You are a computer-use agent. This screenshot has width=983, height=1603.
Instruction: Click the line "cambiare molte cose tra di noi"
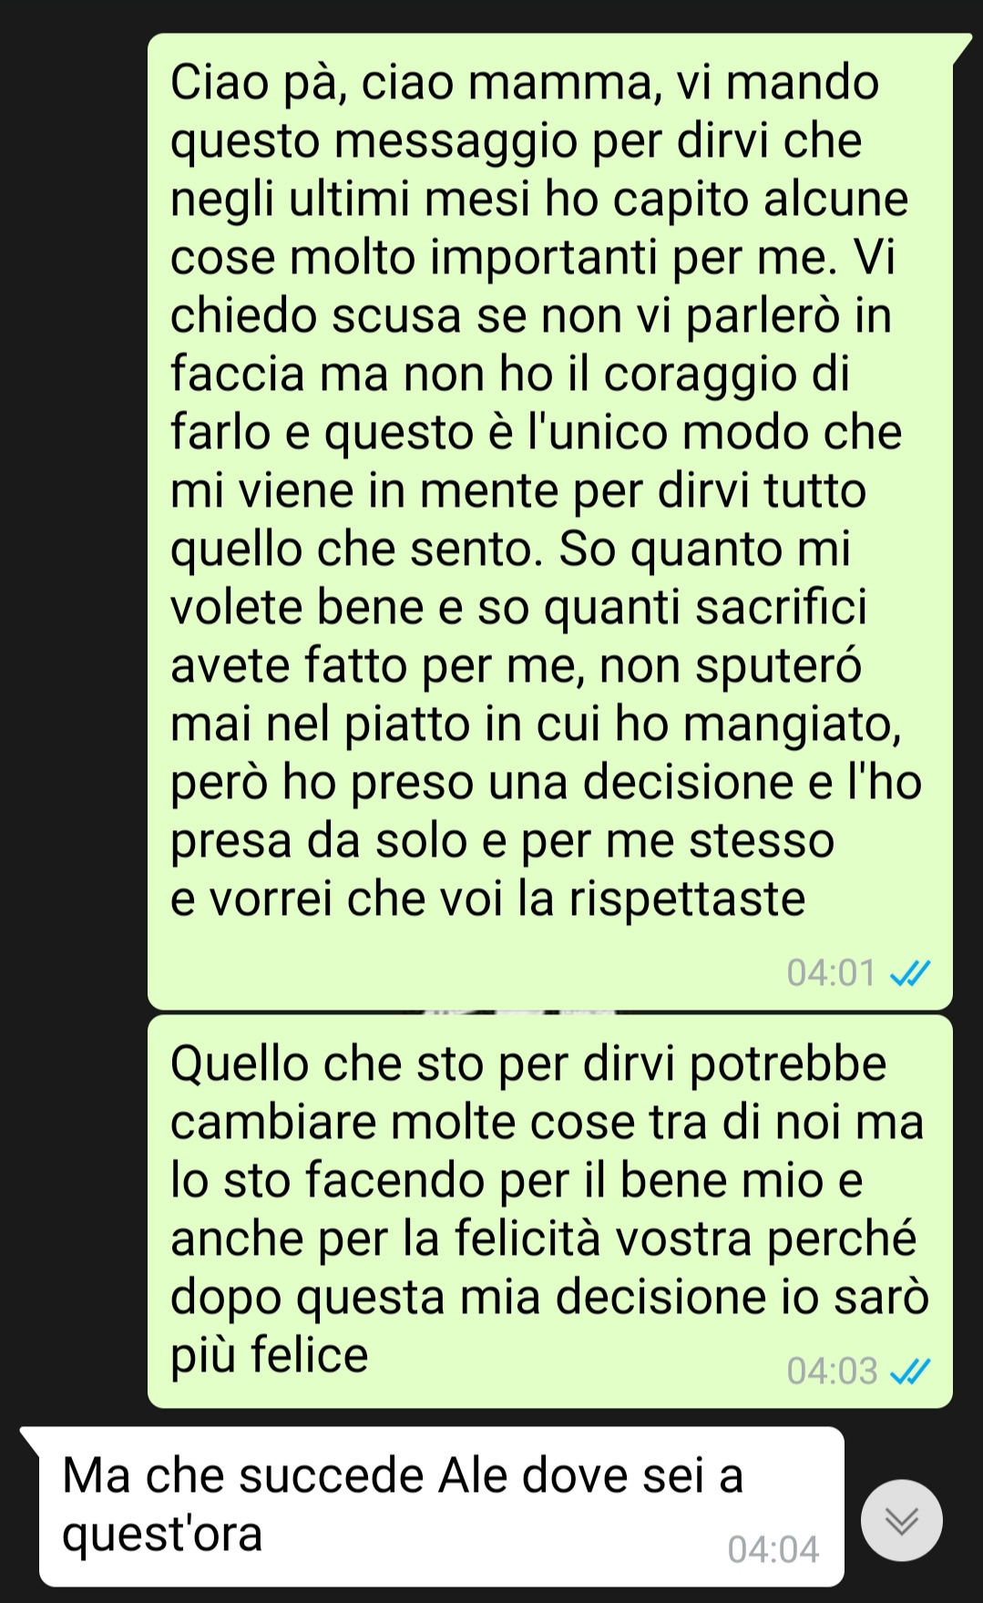[547, 1122]
